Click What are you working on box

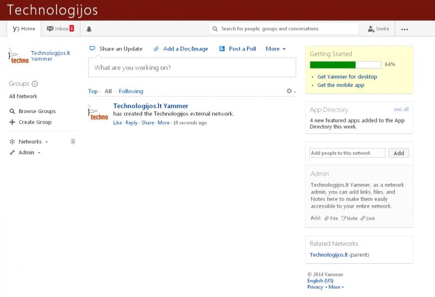[x=192, y=67]
